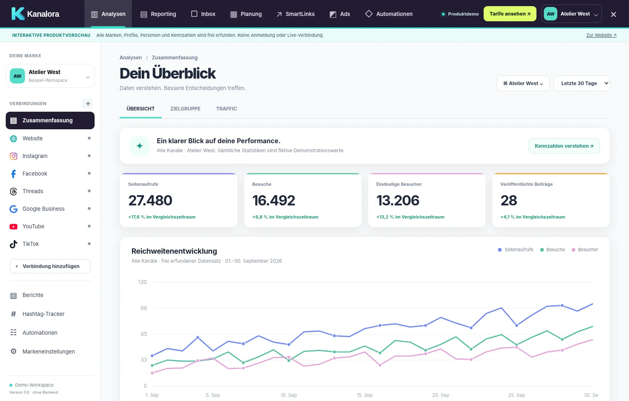Viewport: 629px width, 401px height.
Task: Click the AW avatar in top bar
Action: [x=551, y=14]
